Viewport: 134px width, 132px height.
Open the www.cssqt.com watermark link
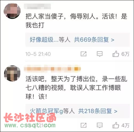[30, 125]
